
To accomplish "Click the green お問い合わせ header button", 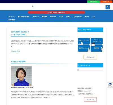I will pos(93,2).
